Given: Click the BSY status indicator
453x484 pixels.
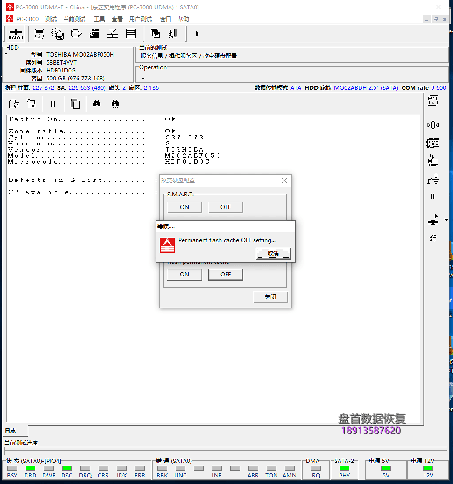Looking at the screenshot, I should [x=12, y=468].
